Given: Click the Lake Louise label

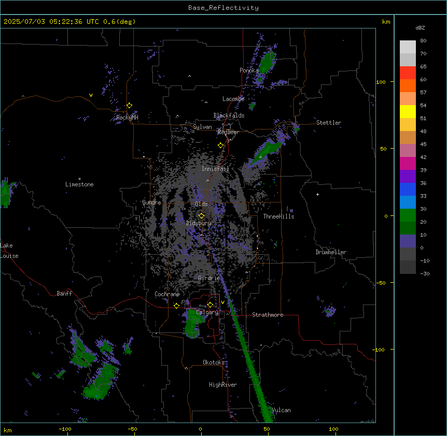Looking at the screenshot, I should 9,251.
